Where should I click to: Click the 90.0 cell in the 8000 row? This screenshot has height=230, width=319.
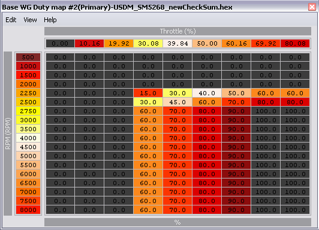click(236, 210)
